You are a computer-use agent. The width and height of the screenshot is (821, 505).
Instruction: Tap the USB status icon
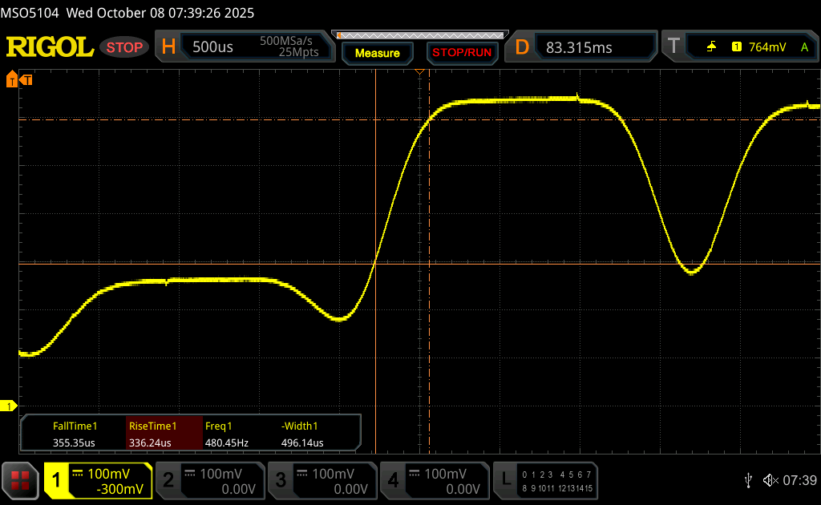click(749, 479)
